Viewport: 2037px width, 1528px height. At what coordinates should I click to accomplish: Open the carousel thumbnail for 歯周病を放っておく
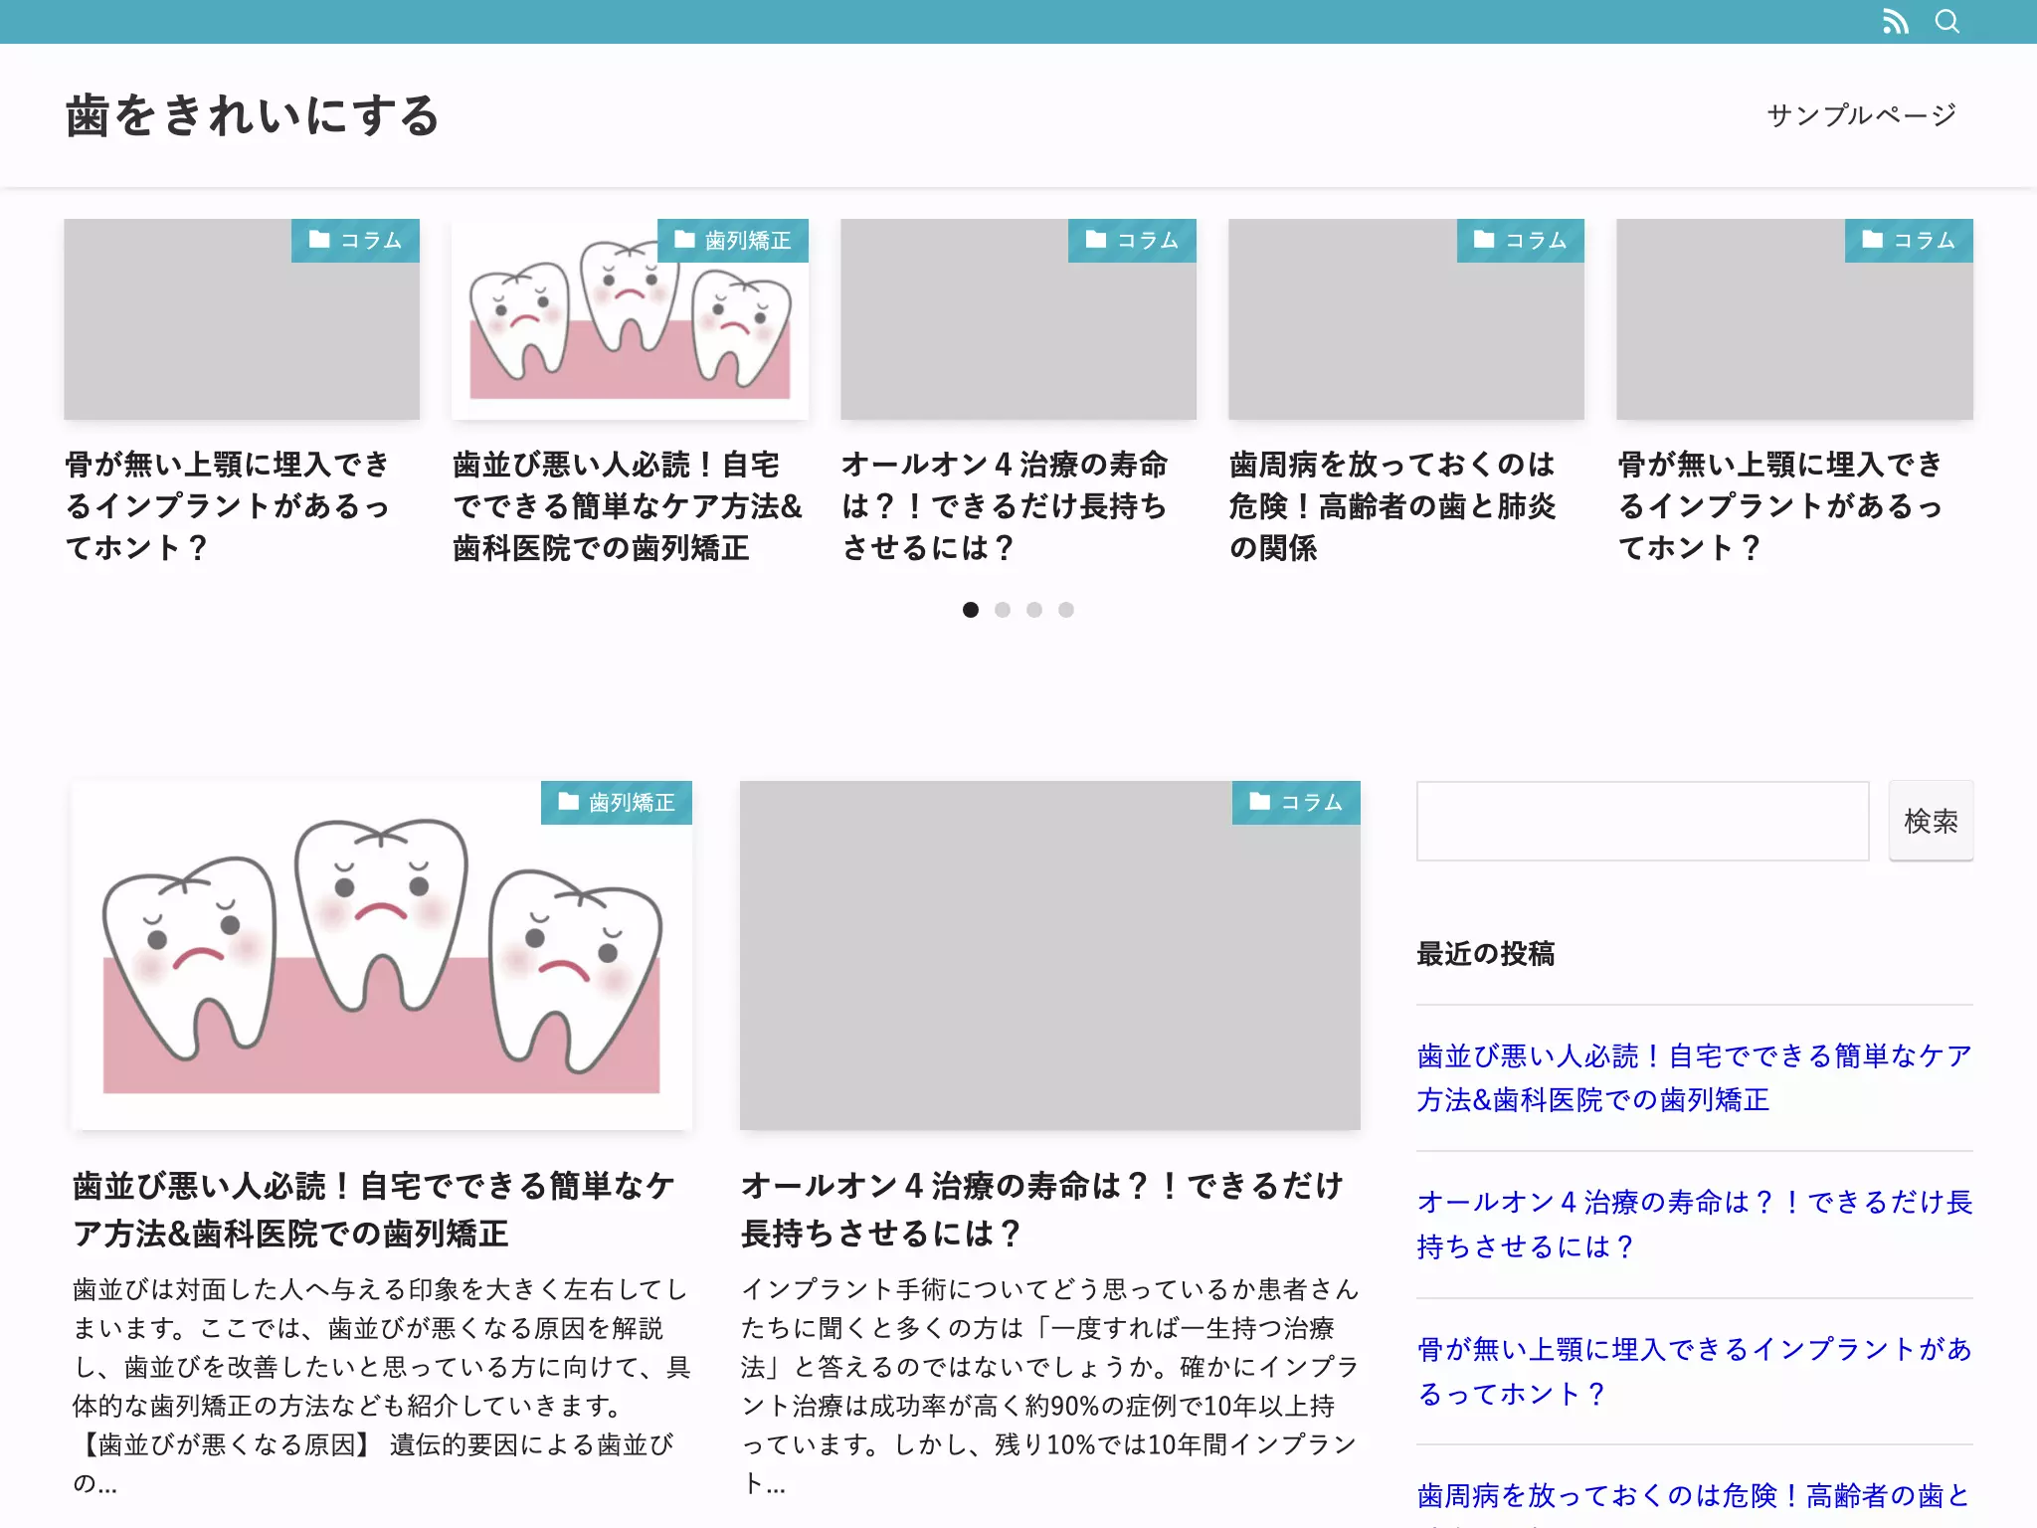pos(1406,319)
